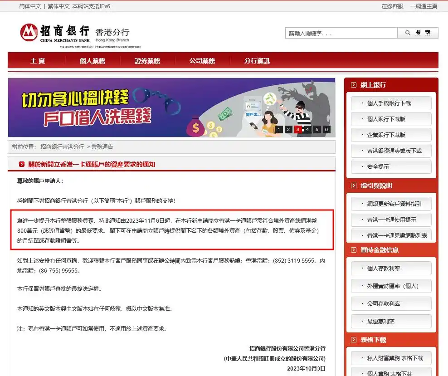Go to 主頁 in main navigation
Screen dimensions: 448x376
(x=38, y=61)
